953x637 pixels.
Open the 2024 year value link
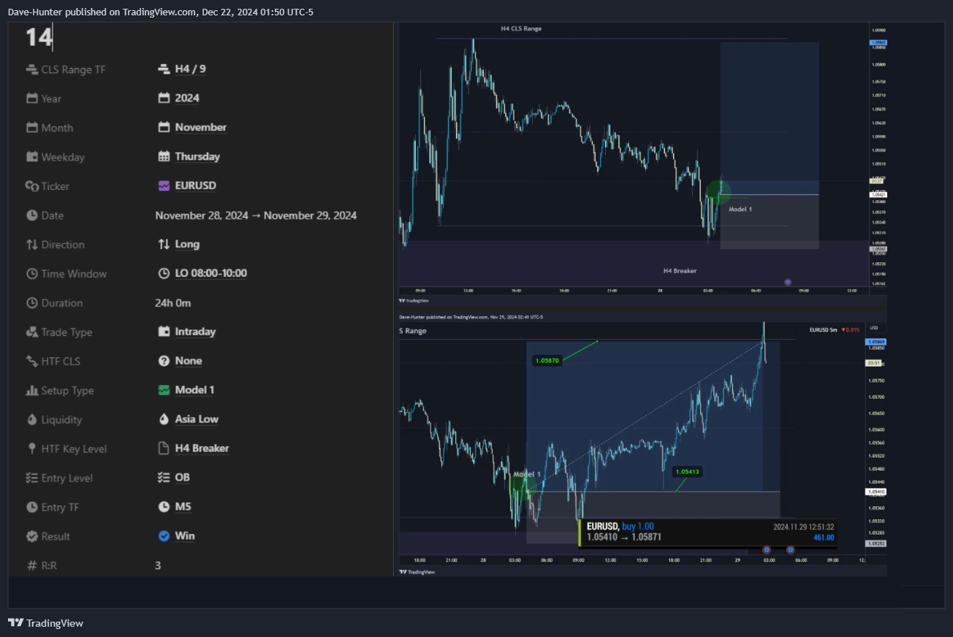(x=187, y=98)
